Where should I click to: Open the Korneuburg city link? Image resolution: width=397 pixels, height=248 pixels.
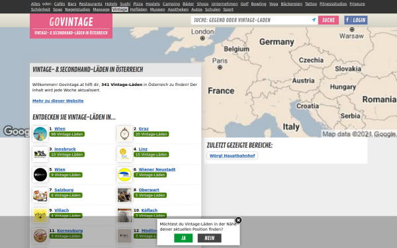pos(70,231)
